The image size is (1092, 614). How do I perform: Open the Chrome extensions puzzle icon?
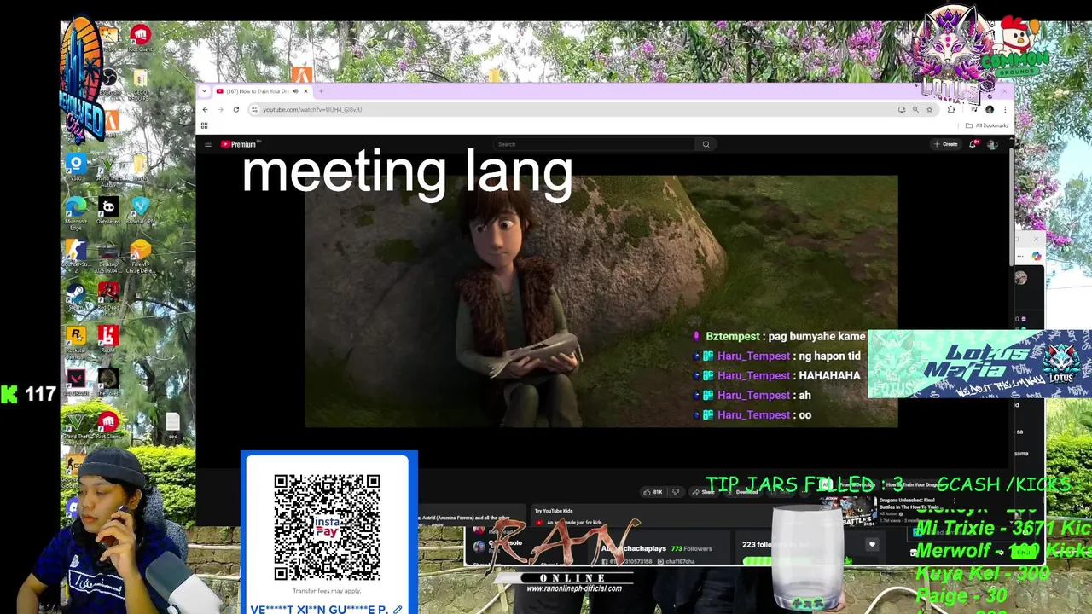[951, 109]
